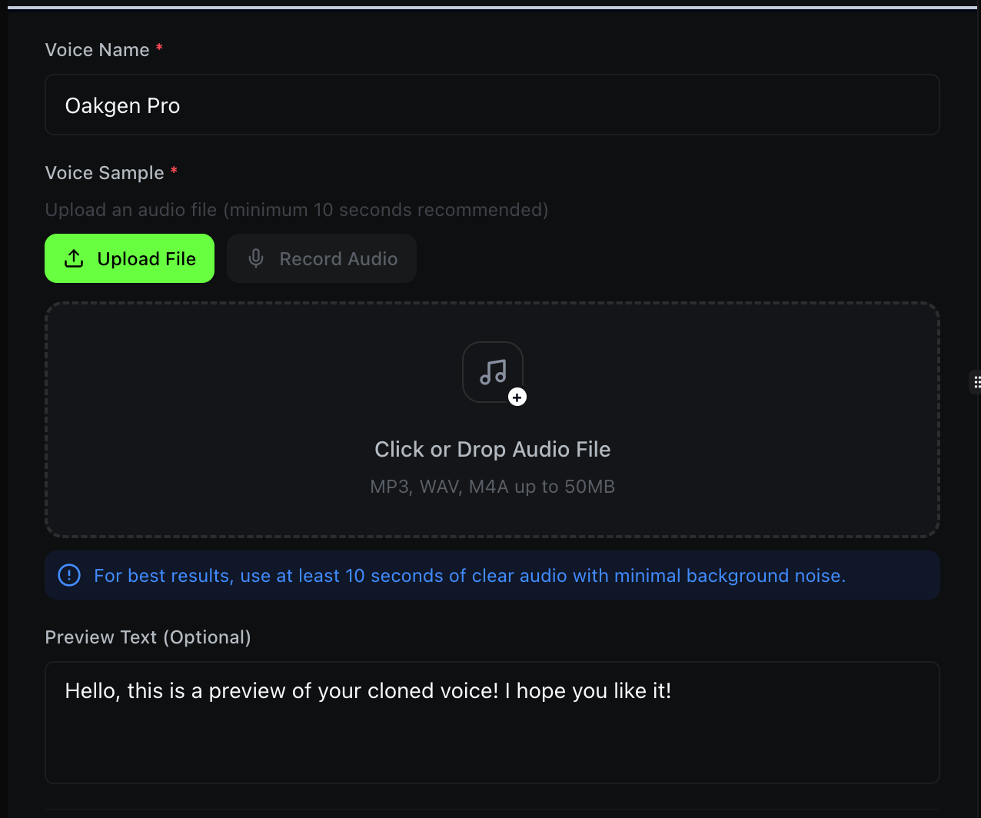Click the blue info circle icon in the tip banner
The height and width of the screenshot is (818, 981).
68,574
